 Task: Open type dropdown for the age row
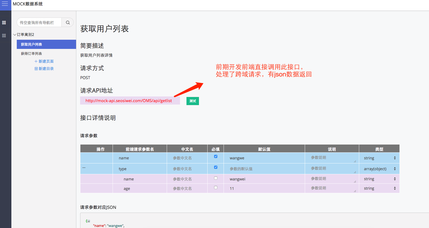379,188
